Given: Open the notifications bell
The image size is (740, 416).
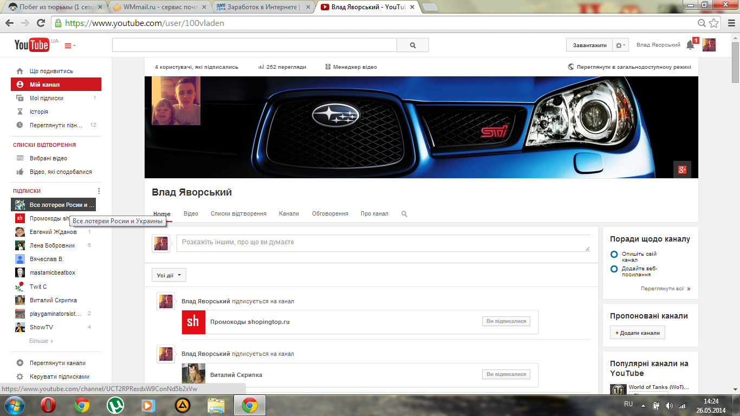Looking at the screenshot, I should point(690,45).
